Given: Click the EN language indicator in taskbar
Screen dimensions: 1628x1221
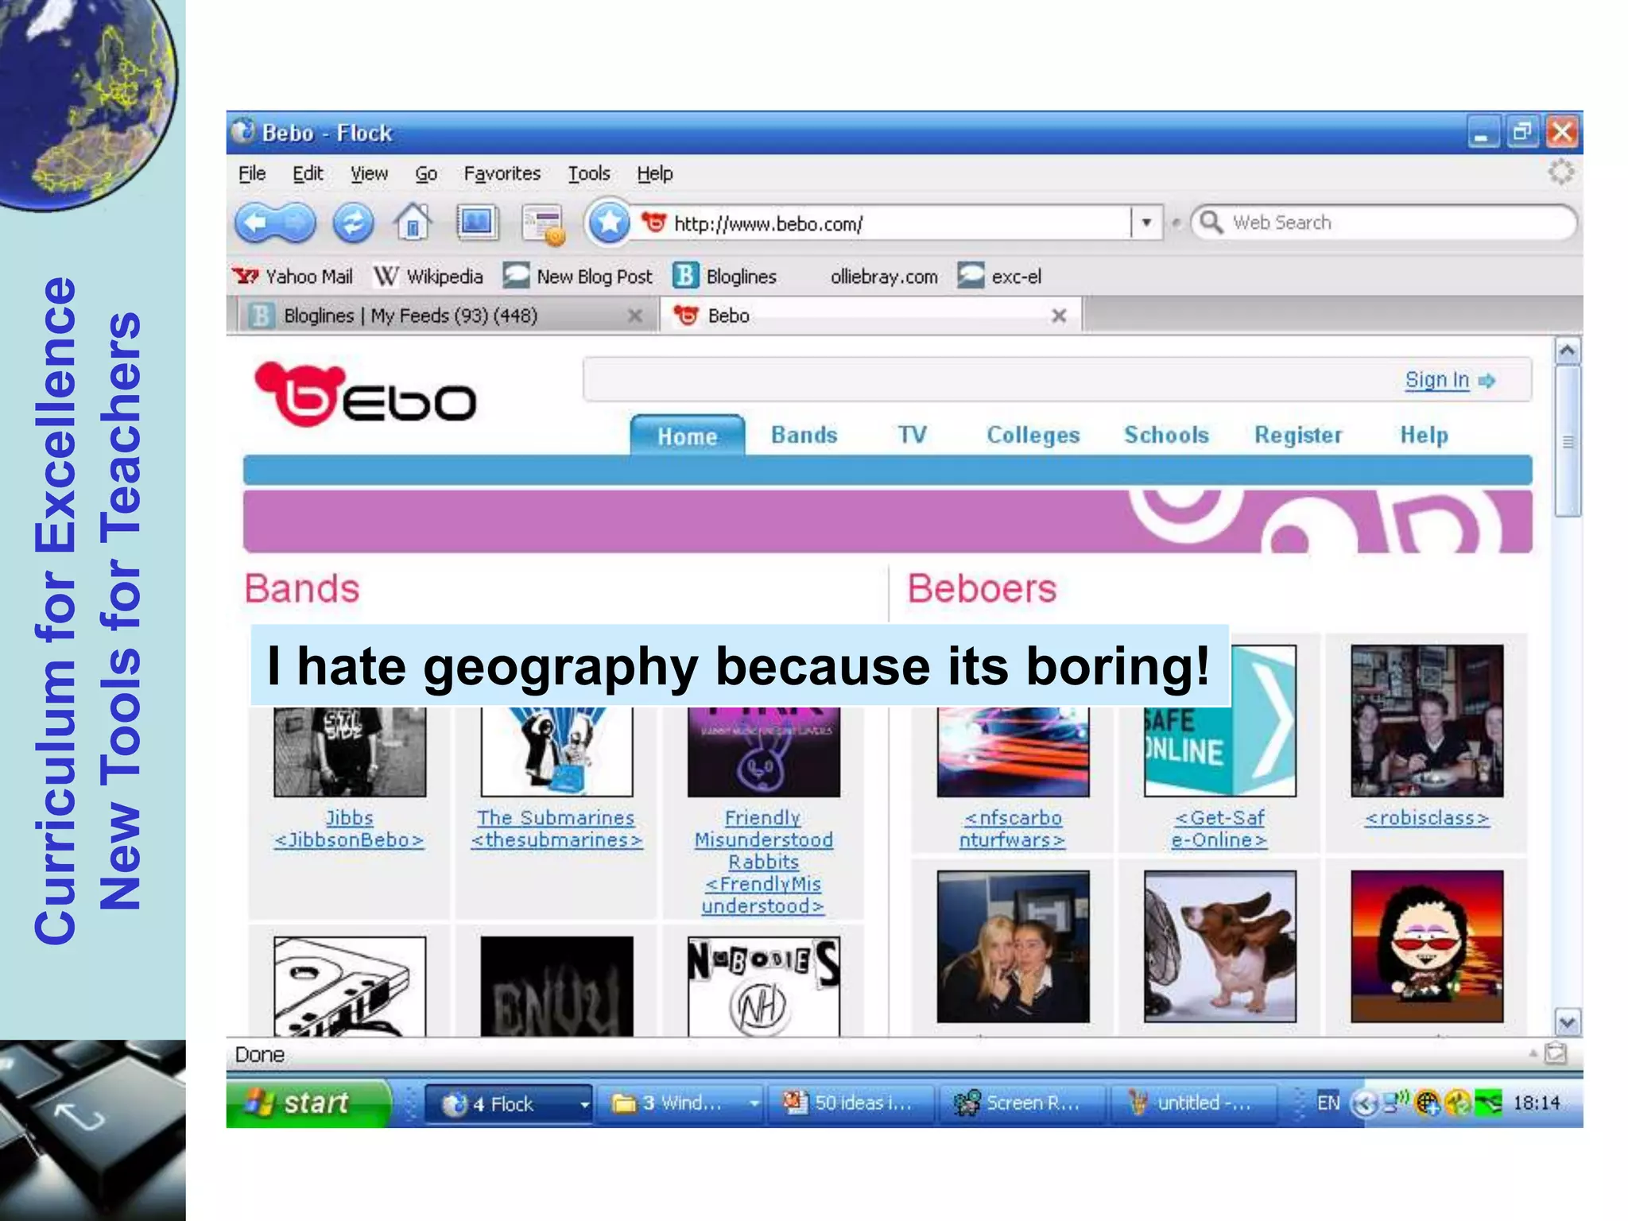Looking at the screenshot, I should [x=1328, y=1103].
